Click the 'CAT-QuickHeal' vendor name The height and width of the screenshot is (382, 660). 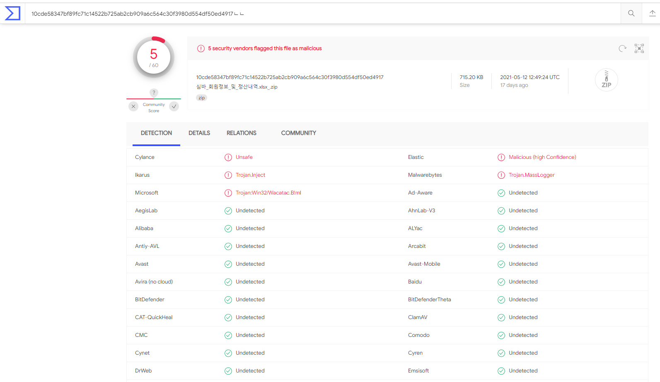154,317
